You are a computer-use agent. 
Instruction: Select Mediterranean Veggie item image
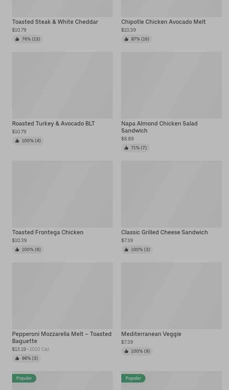[x=171, y=296]
